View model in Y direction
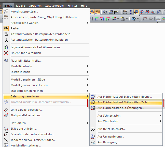Viewport: 165px width, 147px height. click(x=102, y=19)
